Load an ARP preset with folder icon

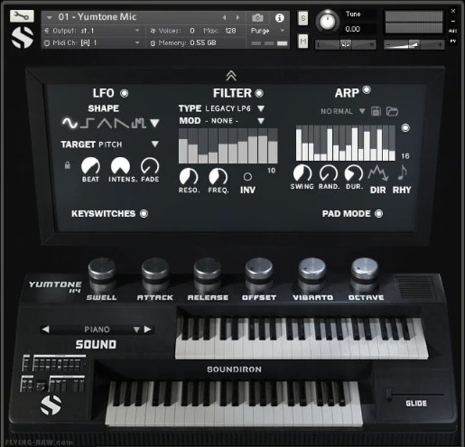(x=392, y=112)
